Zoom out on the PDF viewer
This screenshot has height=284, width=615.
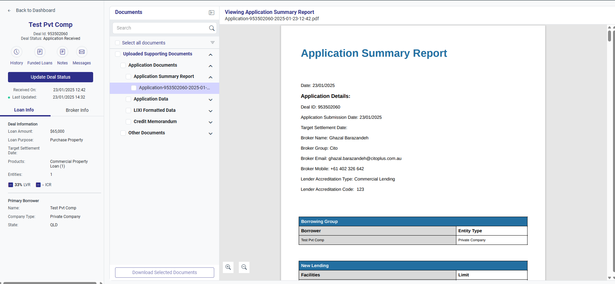click(244, 267)
